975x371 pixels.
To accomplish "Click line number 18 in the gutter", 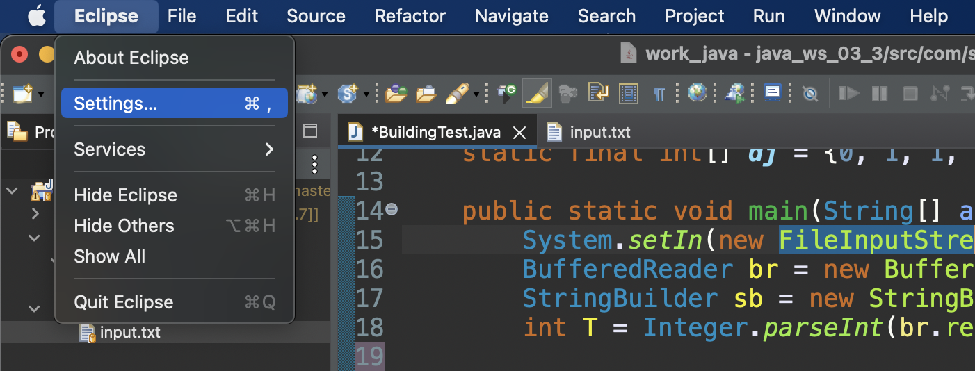I will 370,327.
